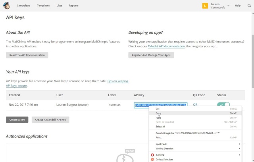Open the search magnifier icon
Image resolution: width=254 pixels, height=162 pixels.
pos(249,6)
